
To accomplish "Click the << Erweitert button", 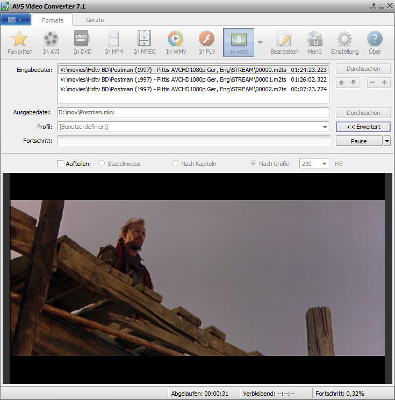I will 363,127.
